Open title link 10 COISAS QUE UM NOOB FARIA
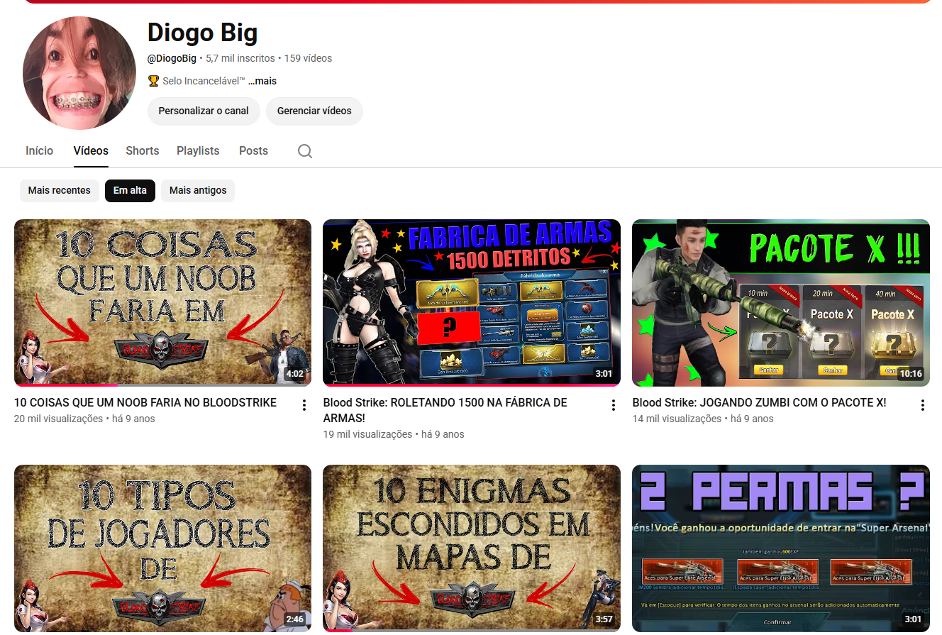 click(x=145, y=402)
